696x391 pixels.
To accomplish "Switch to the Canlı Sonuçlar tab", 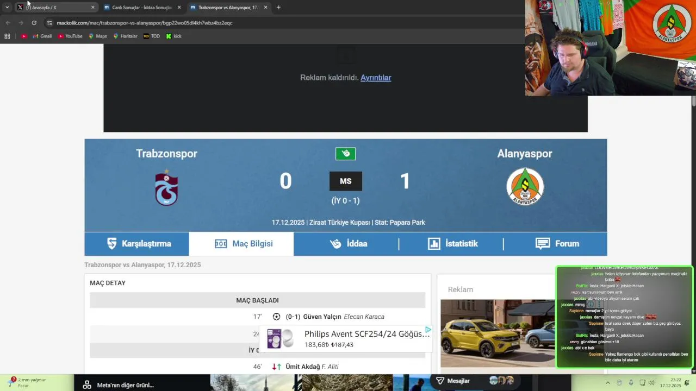I will tap(141, 7).
